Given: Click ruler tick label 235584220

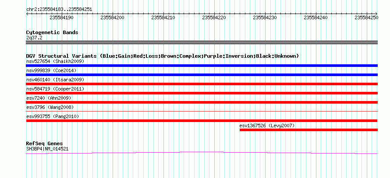Looking at the screenshot, I should 214,17.
